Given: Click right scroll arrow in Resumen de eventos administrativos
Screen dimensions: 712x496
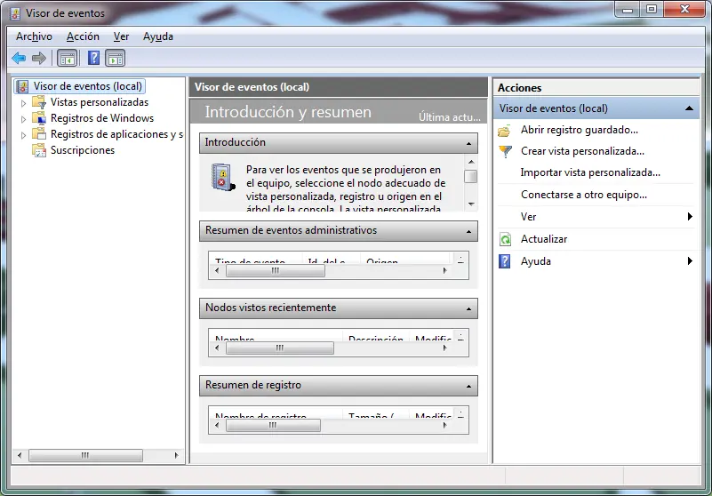Looking at the screenshot, I should tap(444, 271).
